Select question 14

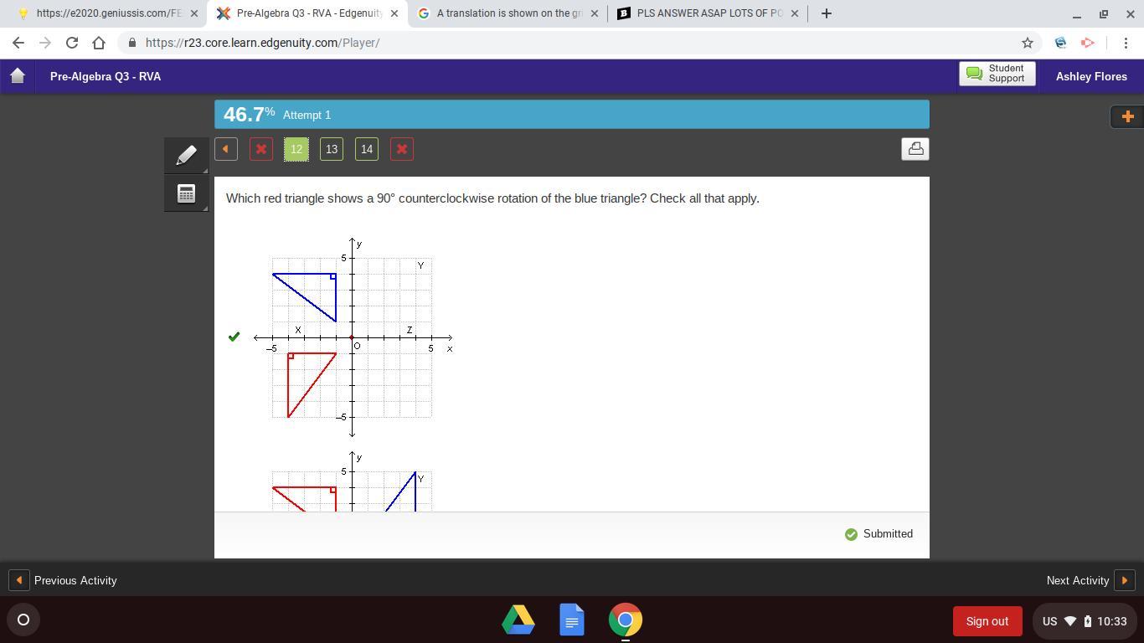(x=367, y=149)
